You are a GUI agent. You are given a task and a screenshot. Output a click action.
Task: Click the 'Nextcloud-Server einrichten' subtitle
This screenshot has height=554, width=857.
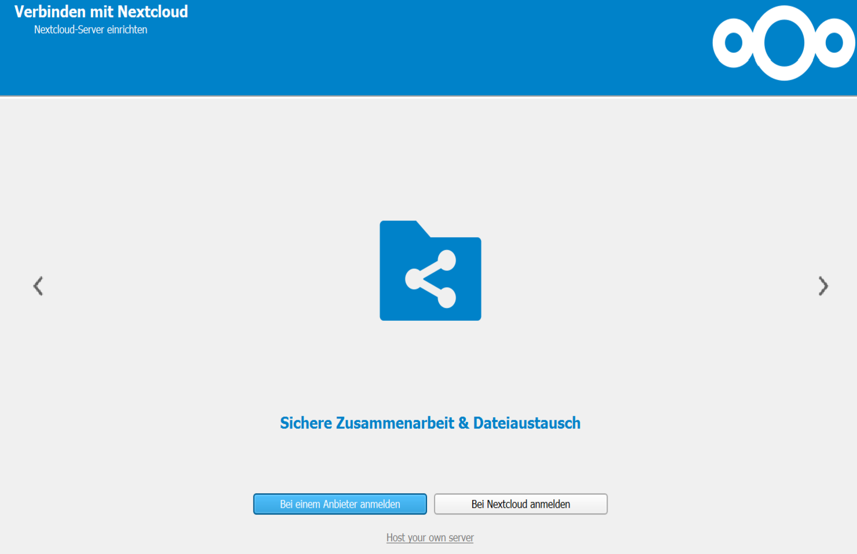click(90, 30)
